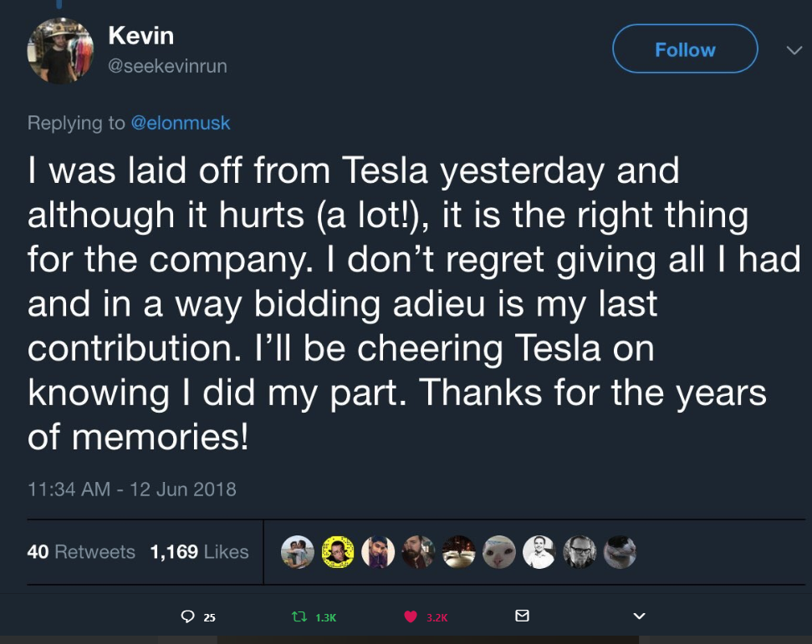Open the tweet options chevron beside Follow

coord(793,50)
